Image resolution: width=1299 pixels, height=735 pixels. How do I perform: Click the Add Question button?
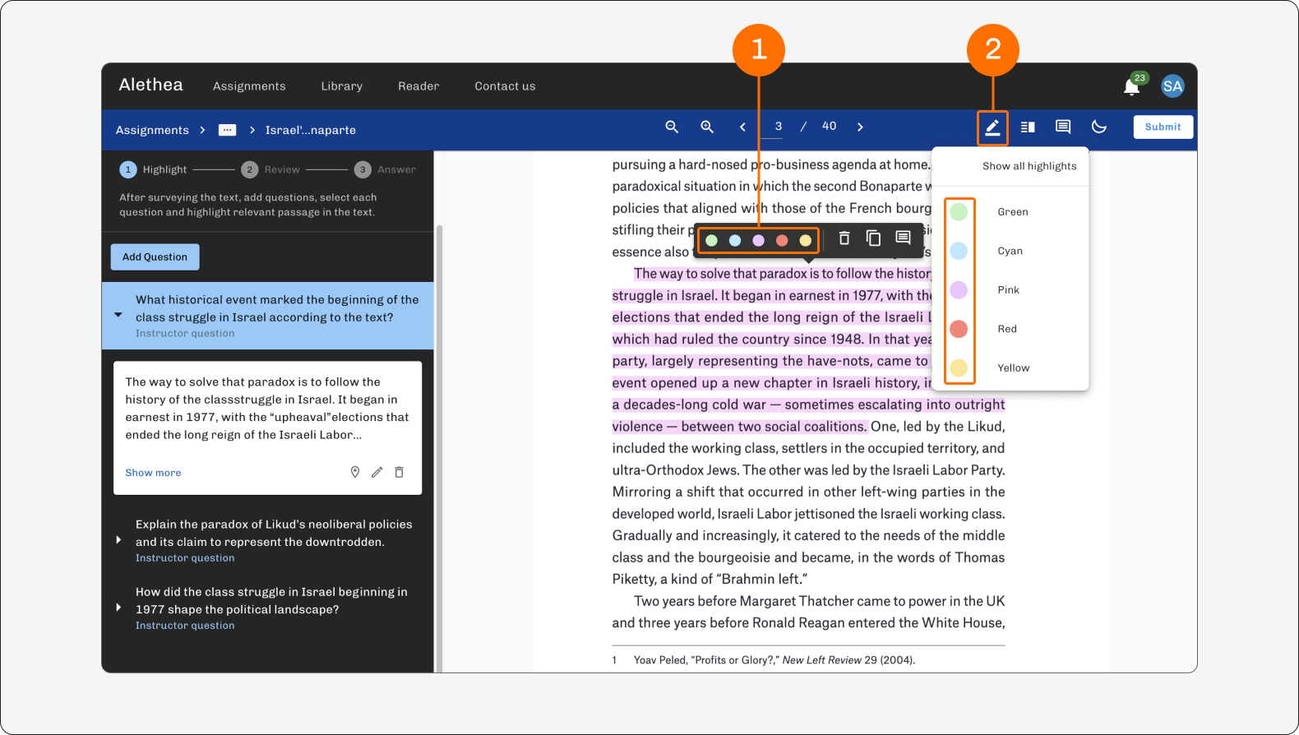point(155,257)
